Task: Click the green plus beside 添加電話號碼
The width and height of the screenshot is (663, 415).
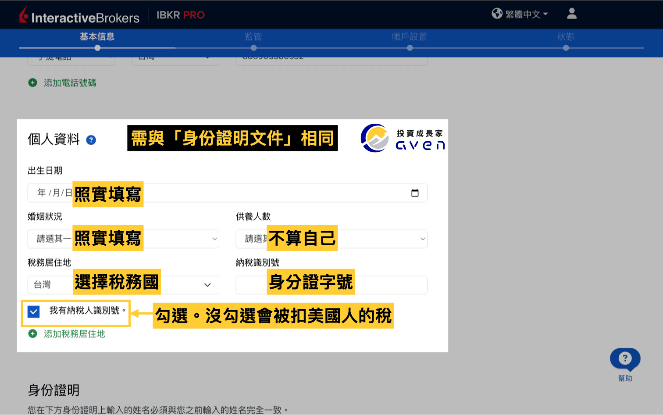Action: pos(32,82)
